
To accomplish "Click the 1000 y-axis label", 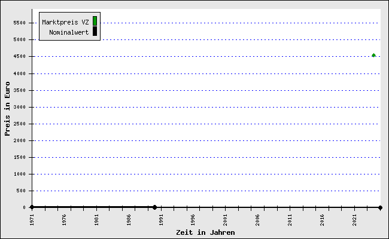I will (20, 174).
